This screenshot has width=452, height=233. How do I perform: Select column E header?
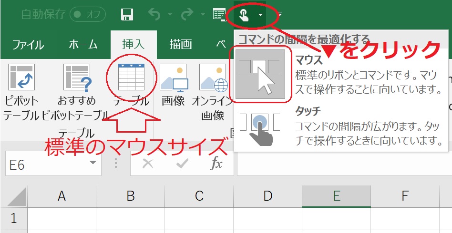click(337, 196)
